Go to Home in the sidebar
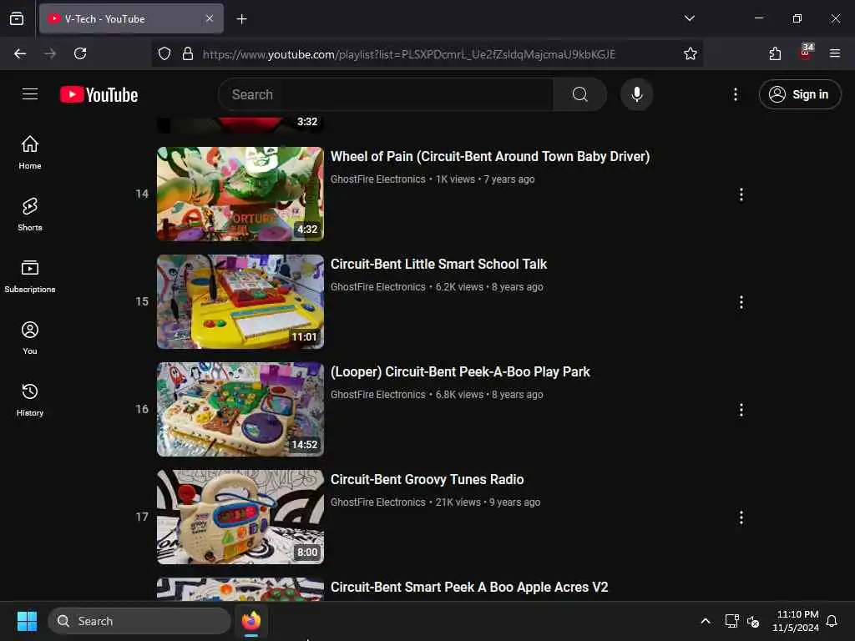The width and height of the screenshot is (855, 641). 30,153
